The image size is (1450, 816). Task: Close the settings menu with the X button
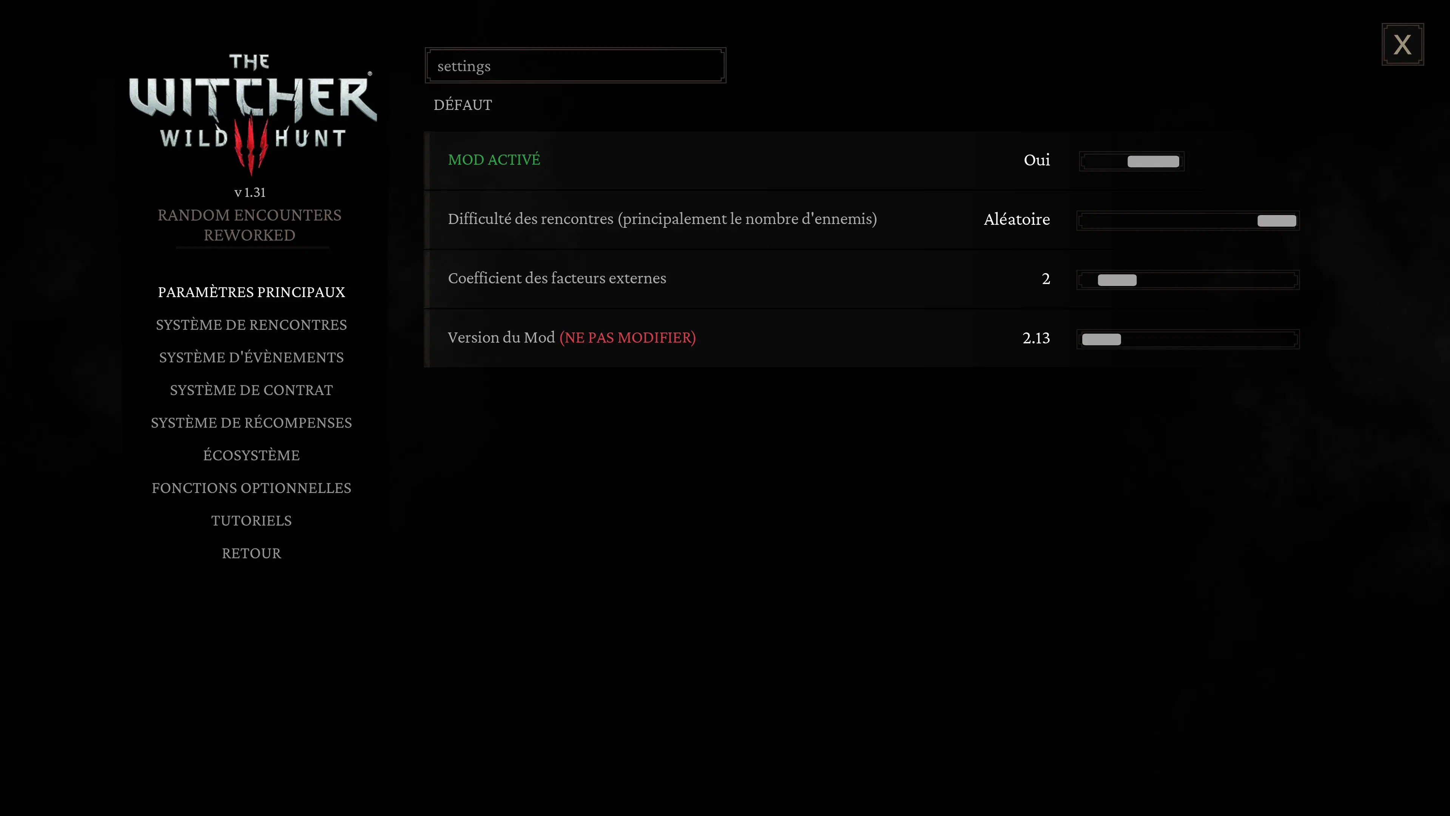1402,45
